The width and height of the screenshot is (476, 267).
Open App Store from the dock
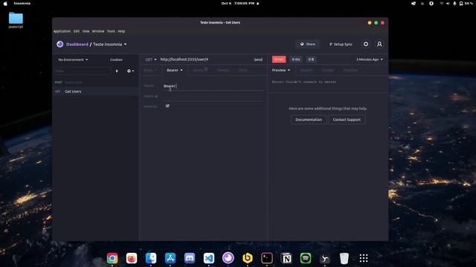(170, 258)
